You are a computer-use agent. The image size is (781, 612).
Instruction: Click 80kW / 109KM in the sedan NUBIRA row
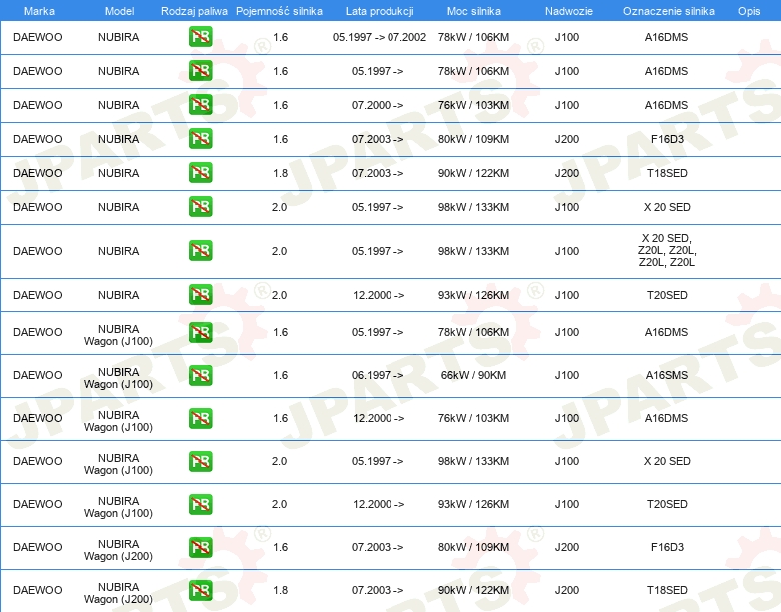point(473,139)
